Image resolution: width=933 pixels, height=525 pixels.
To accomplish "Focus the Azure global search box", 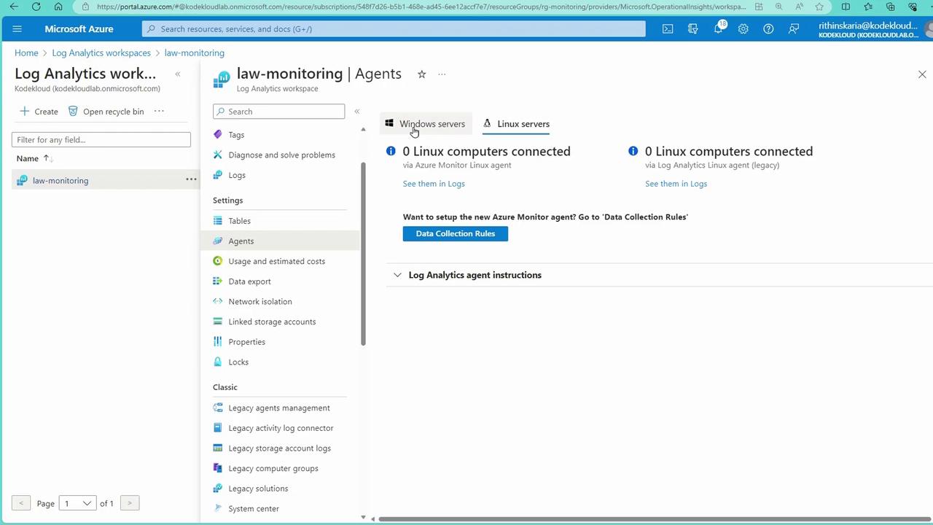I will point(394,29).
